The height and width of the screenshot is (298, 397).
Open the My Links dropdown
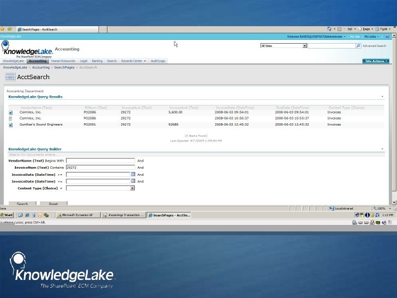point(371,37)
